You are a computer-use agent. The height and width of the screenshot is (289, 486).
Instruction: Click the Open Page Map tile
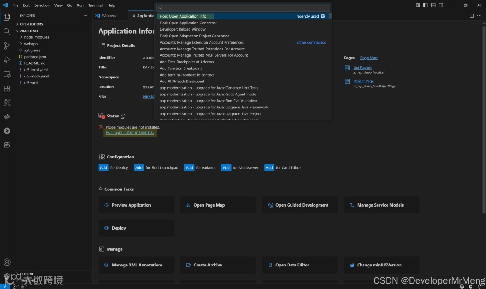point(218,205)
